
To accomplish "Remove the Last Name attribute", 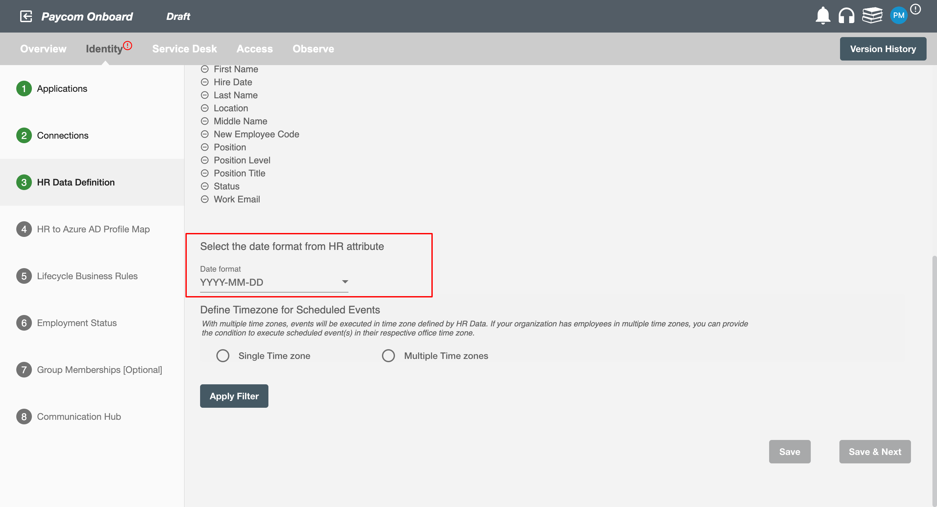I will [x=205, y=95].
